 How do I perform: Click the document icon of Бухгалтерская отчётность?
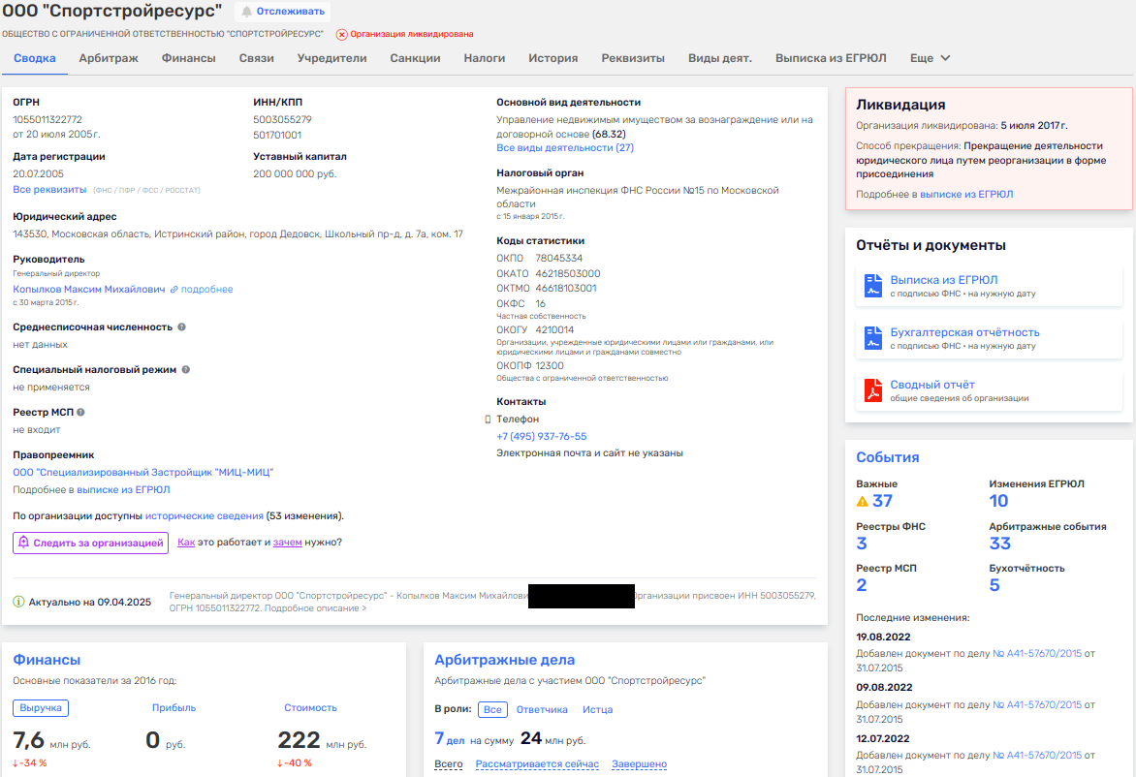tap(873, 338)
